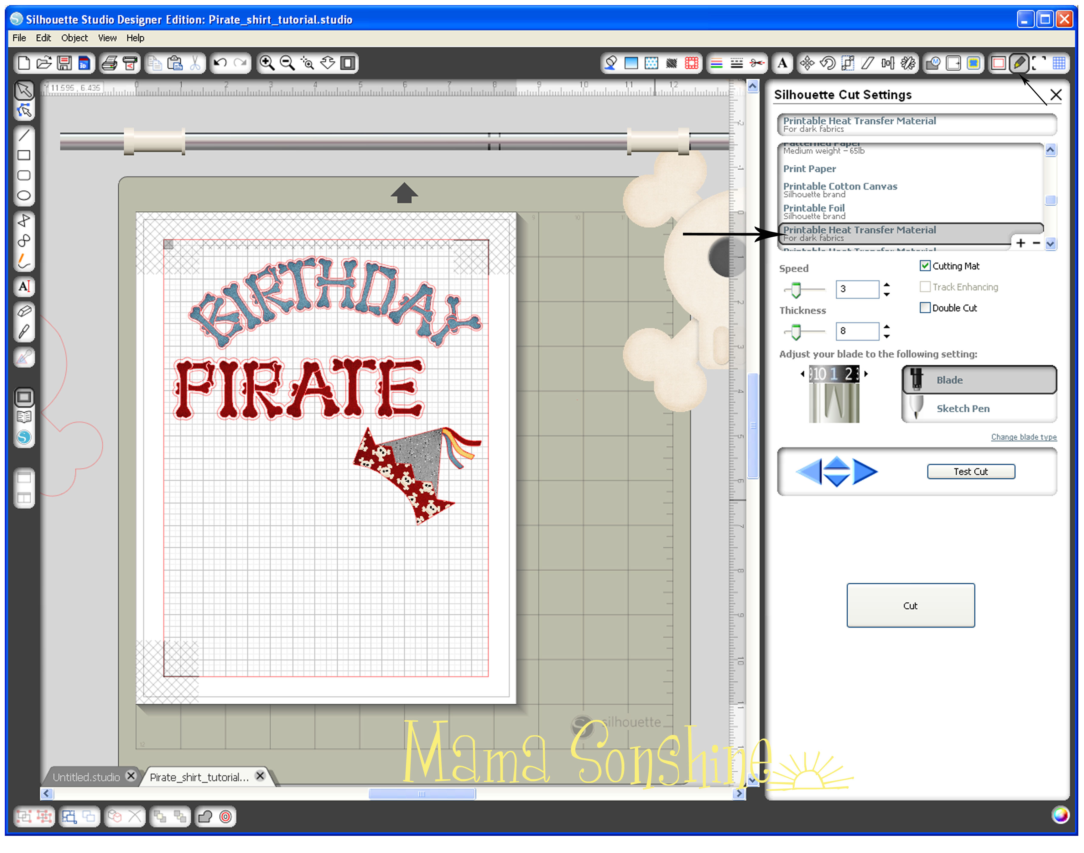
Task: Click the Zoom In magnifier icon
Action: point(266,64)
